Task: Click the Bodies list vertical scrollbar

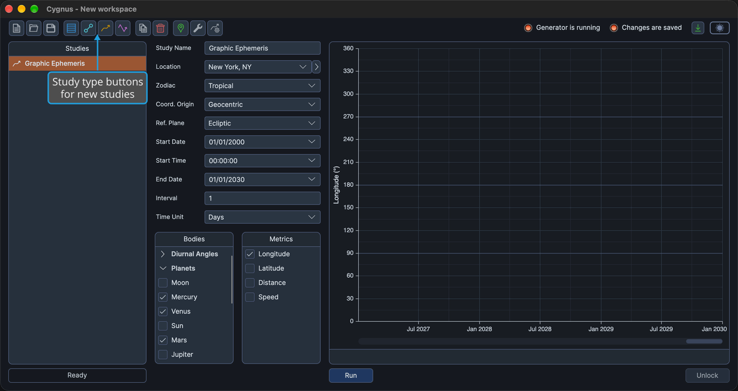Action: 232,279
